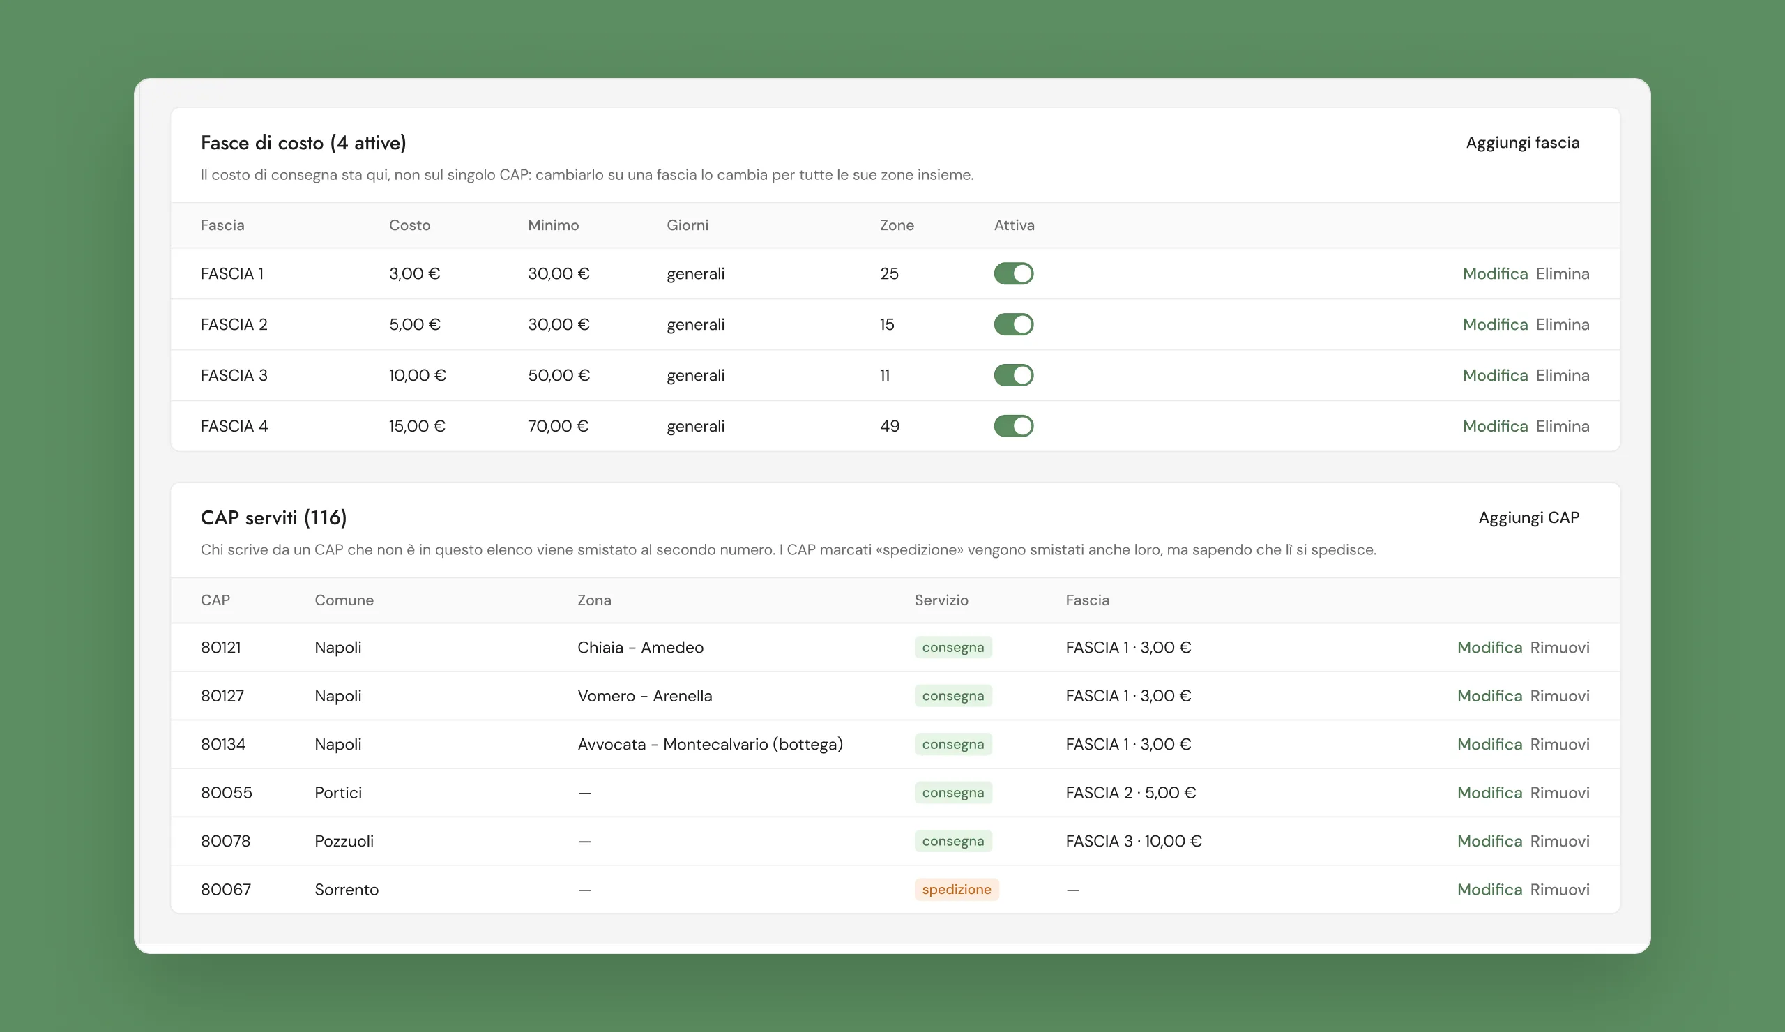Click the consegna badge on the 80121 row
Screen dimensions: 1785x1032
952,647
